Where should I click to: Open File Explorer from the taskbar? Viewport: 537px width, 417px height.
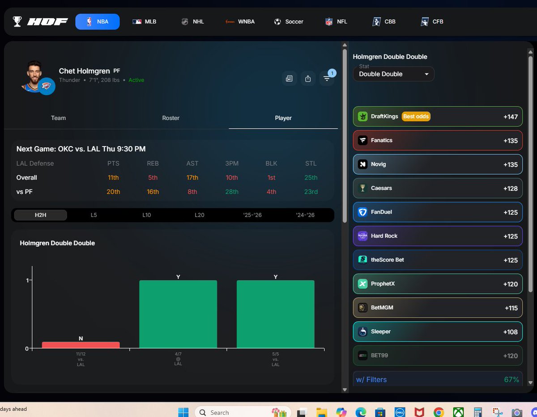pyautogui.click(x=322, y=412)
